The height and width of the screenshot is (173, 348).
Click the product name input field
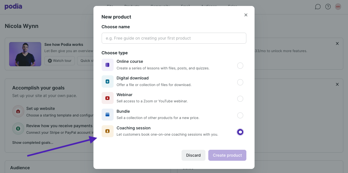pyautogui.click(x=174, y=38)
